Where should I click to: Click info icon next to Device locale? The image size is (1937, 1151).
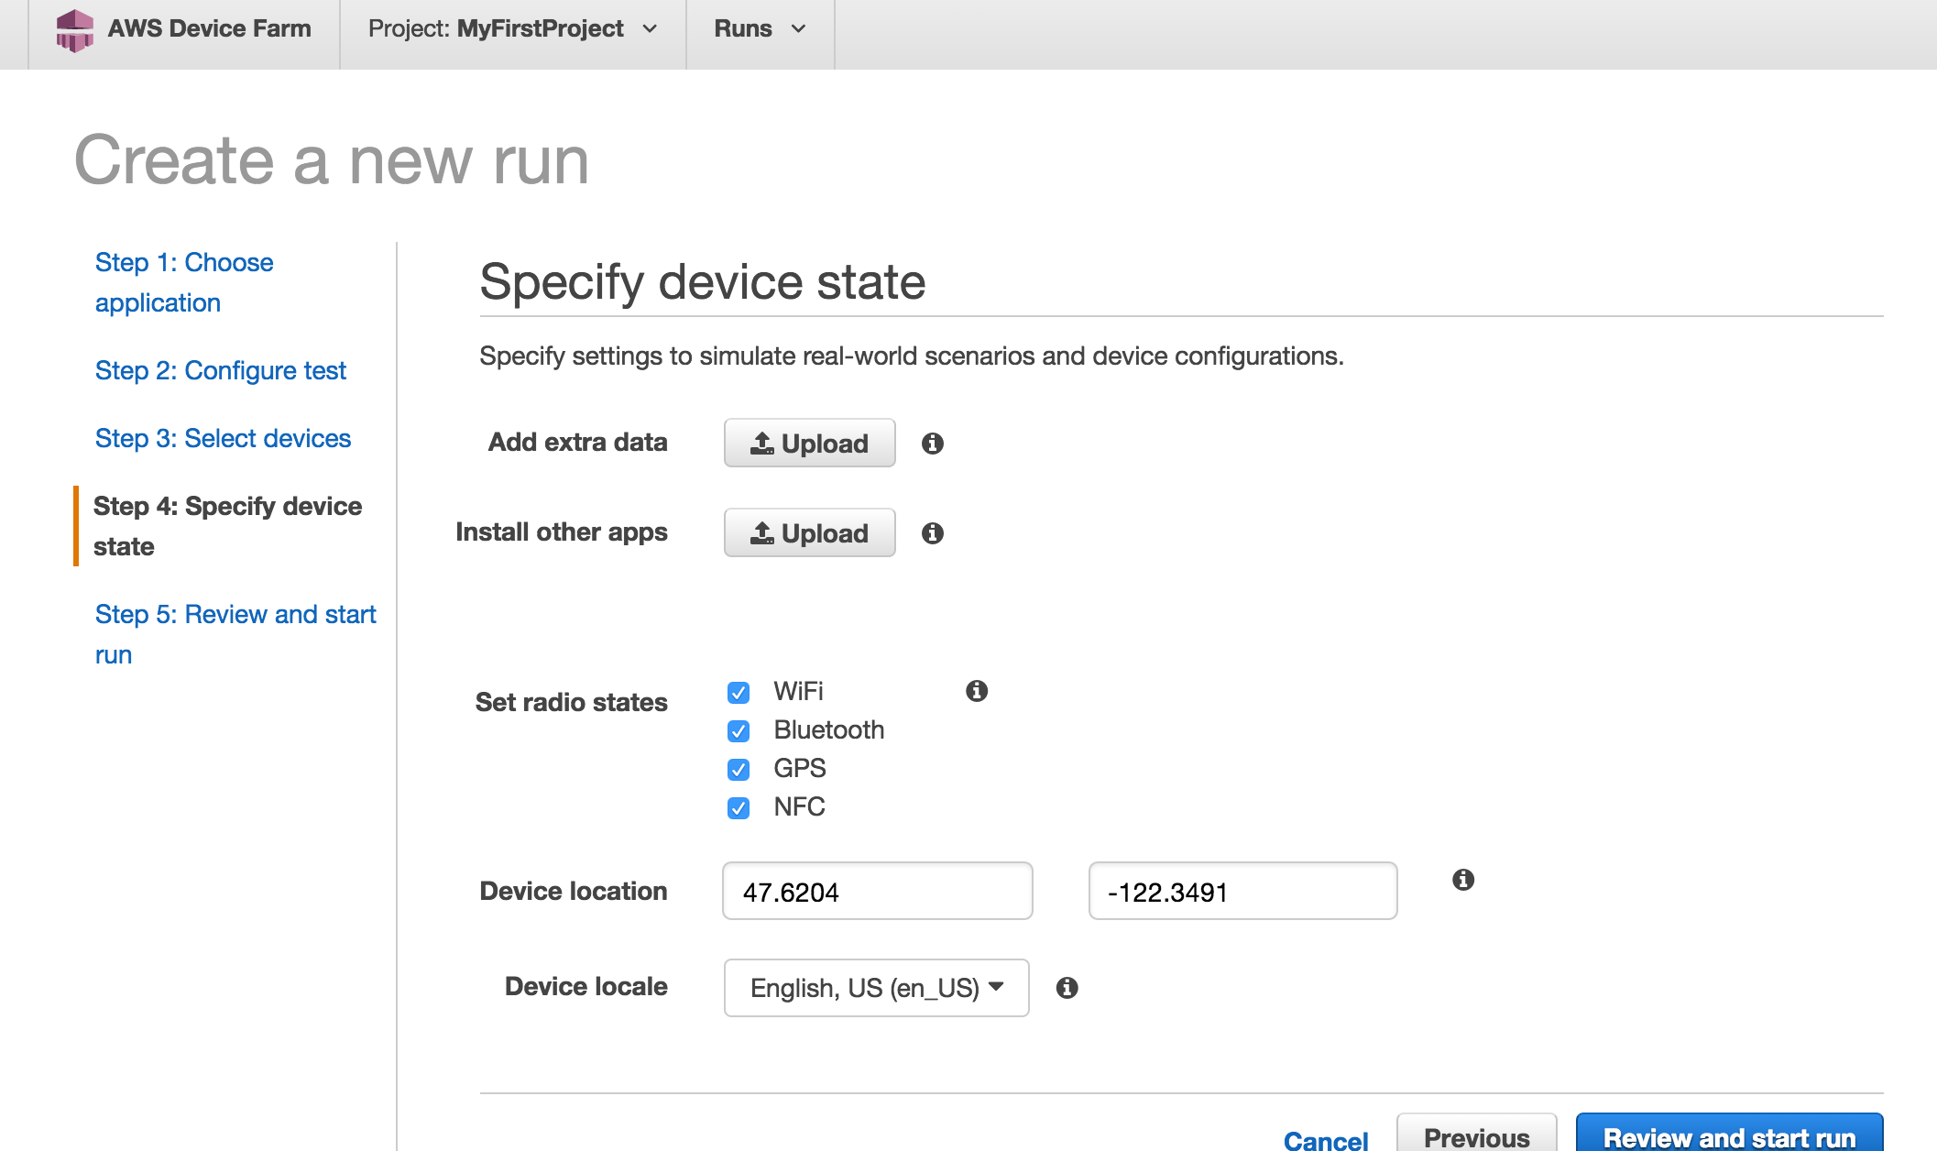coord(1067,988)
